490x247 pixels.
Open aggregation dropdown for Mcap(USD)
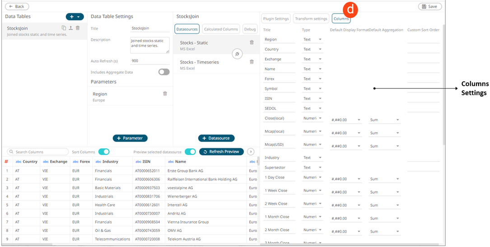[384, 146]
